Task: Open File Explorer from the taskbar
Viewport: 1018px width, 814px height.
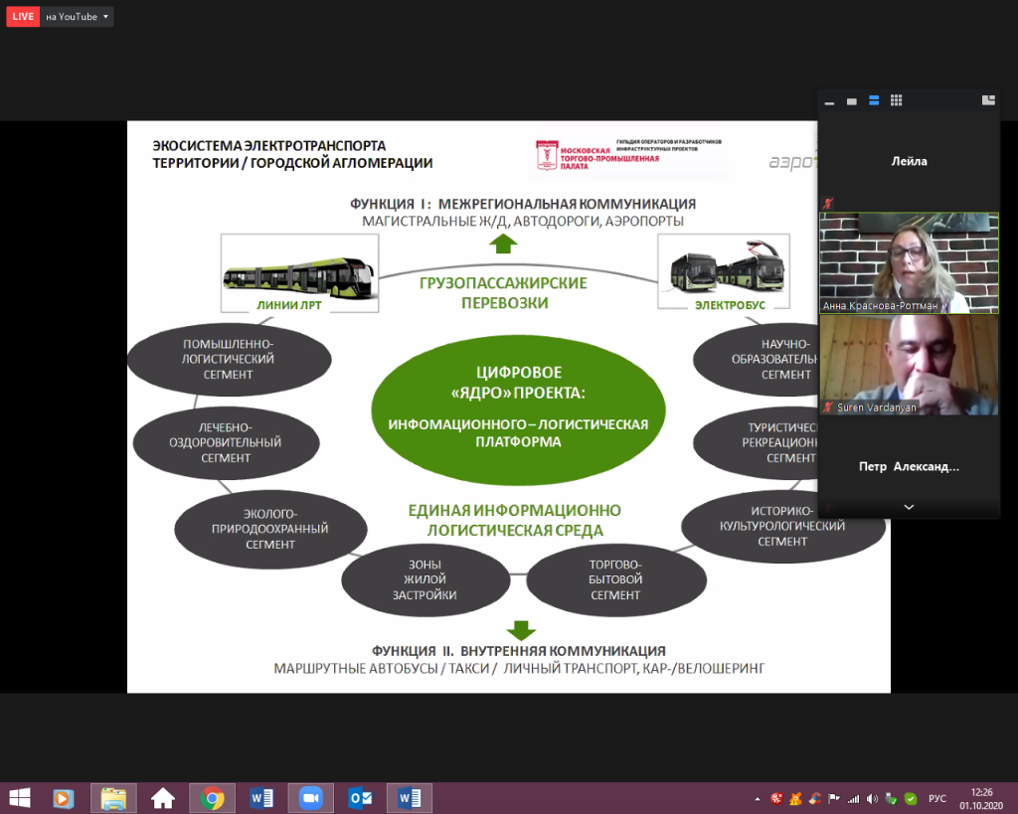Action: [x=113, y=798]
